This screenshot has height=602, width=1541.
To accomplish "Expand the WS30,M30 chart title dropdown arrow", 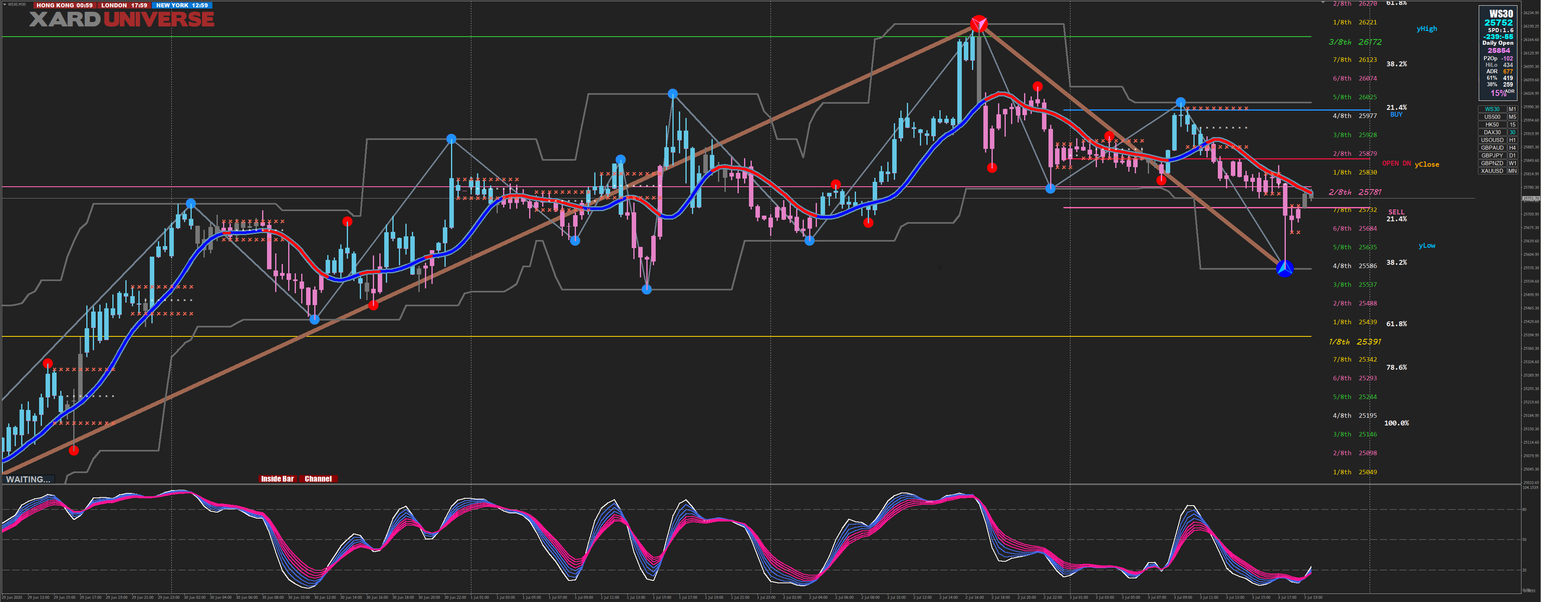I will point(4,5).
